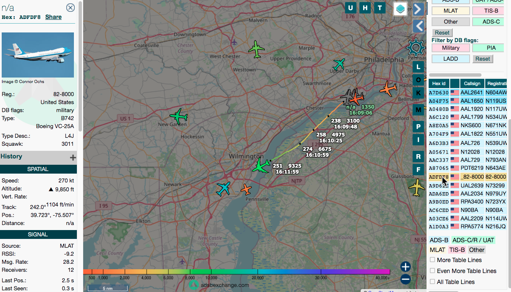Expand sidebar with right arrow button
The width and height of the screenshot is (511, 292).
[x=418, y=9]
